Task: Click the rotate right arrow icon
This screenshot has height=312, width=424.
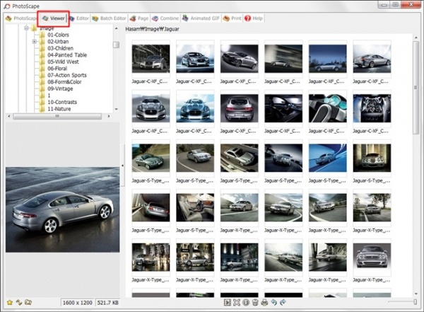Action: click(282, 303)
